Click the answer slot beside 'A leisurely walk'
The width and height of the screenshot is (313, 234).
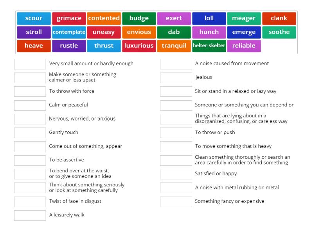pyautogui.click(x=30, y=215)
